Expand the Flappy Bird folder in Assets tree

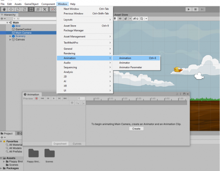[x=4, y=161]
